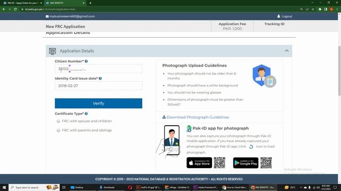The height and width of the screenshot is (191, 341).
Task: Click the Google Play QR code
Action: coord(266,163)
